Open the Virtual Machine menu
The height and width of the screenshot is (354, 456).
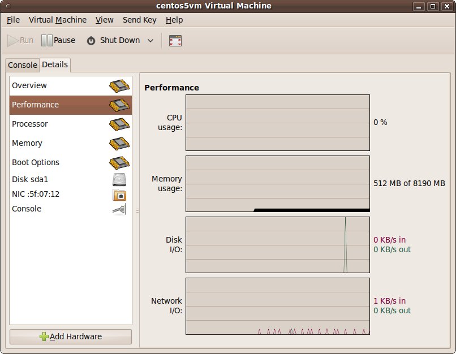point(58,20)
